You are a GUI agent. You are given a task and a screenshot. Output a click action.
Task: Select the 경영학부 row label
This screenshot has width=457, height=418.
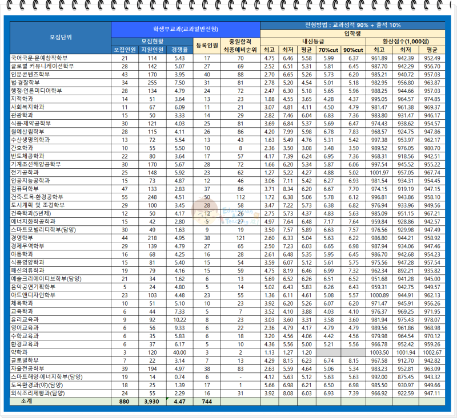22,238
